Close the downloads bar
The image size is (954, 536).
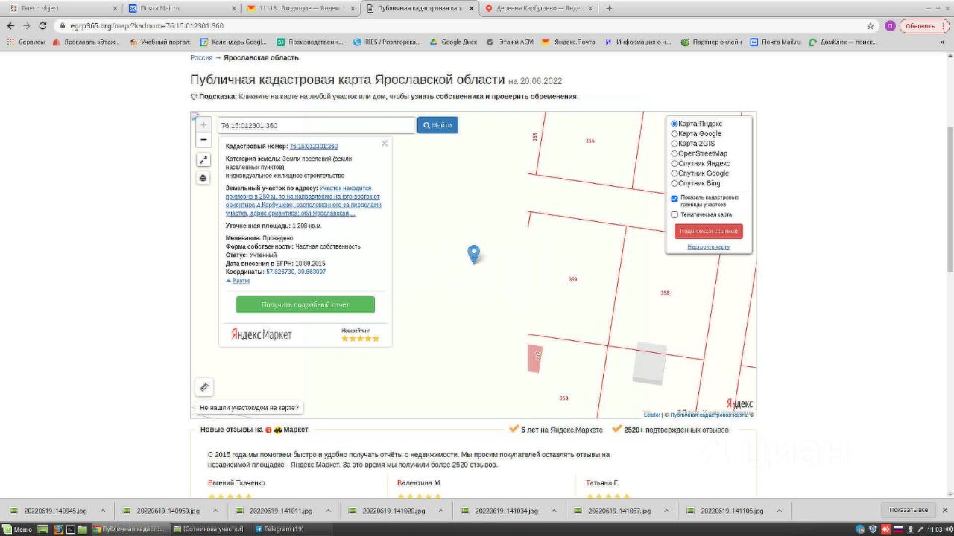point(944,510)
